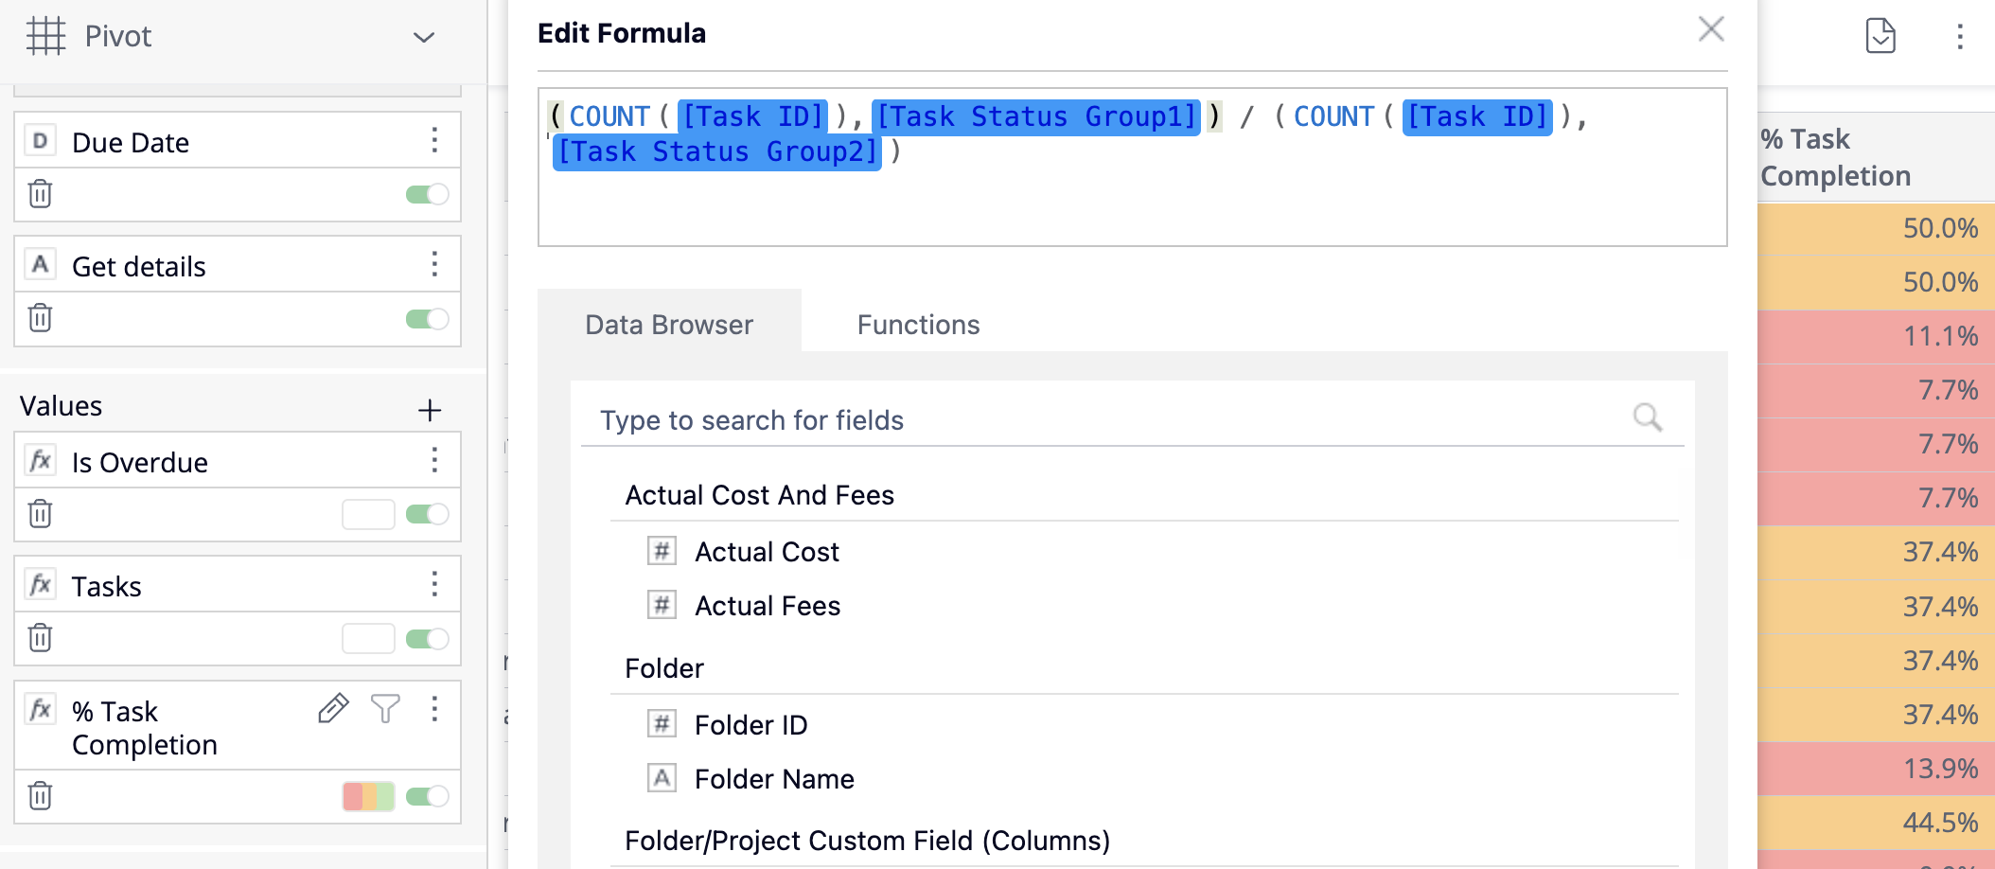Remove the Tasks value using its trash icon
1995x869 pixels.
click(x=40, y=638)
